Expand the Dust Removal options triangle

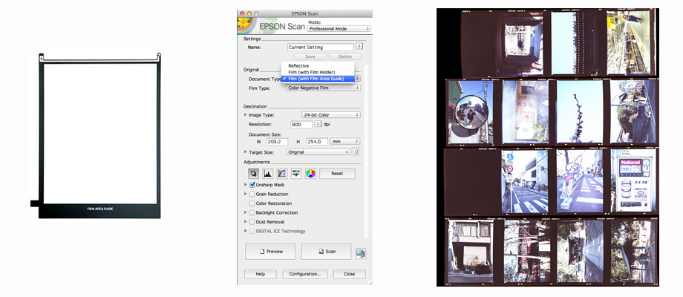point(246,222)
